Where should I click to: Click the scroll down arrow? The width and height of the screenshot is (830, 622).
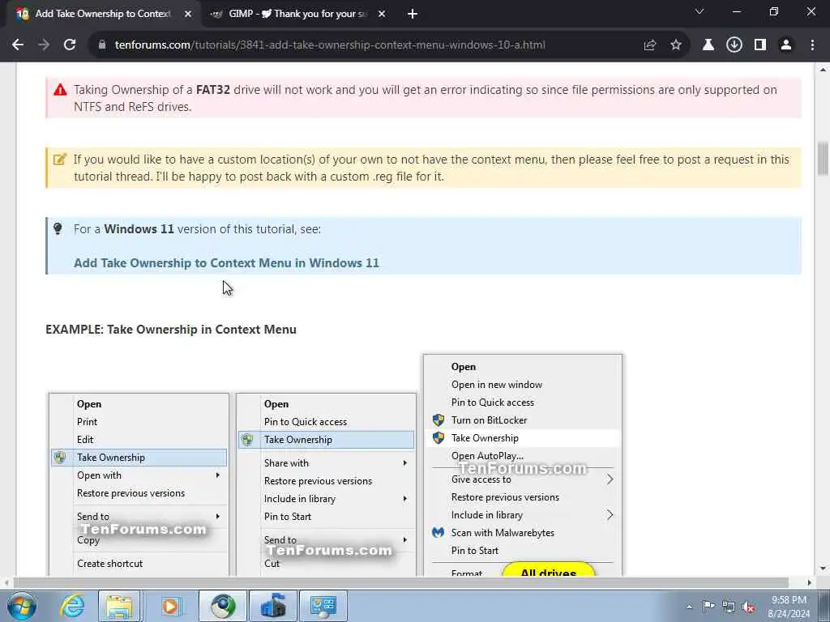[x=823, y=569]
